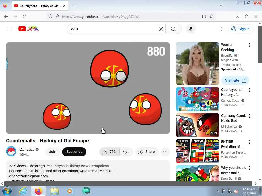Open Windows Start menu
Image resolution: width=262 pixels, height=196 pixels.
click(7, 191)
